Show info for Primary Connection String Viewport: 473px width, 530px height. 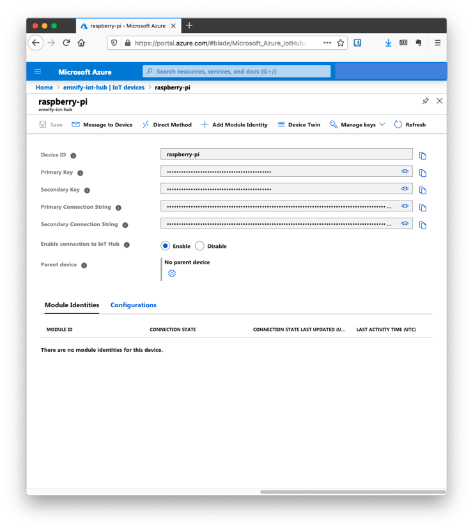118,208
